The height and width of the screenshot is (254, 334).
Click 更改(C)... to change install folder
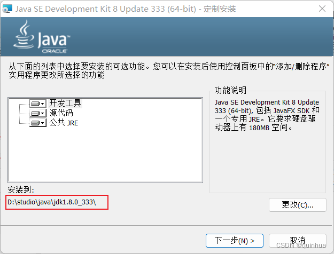pos(297,205)
